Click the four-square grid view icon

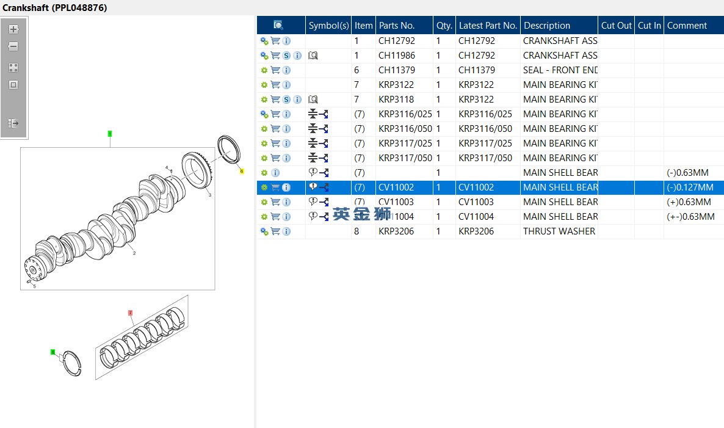[x=13, y=68]
